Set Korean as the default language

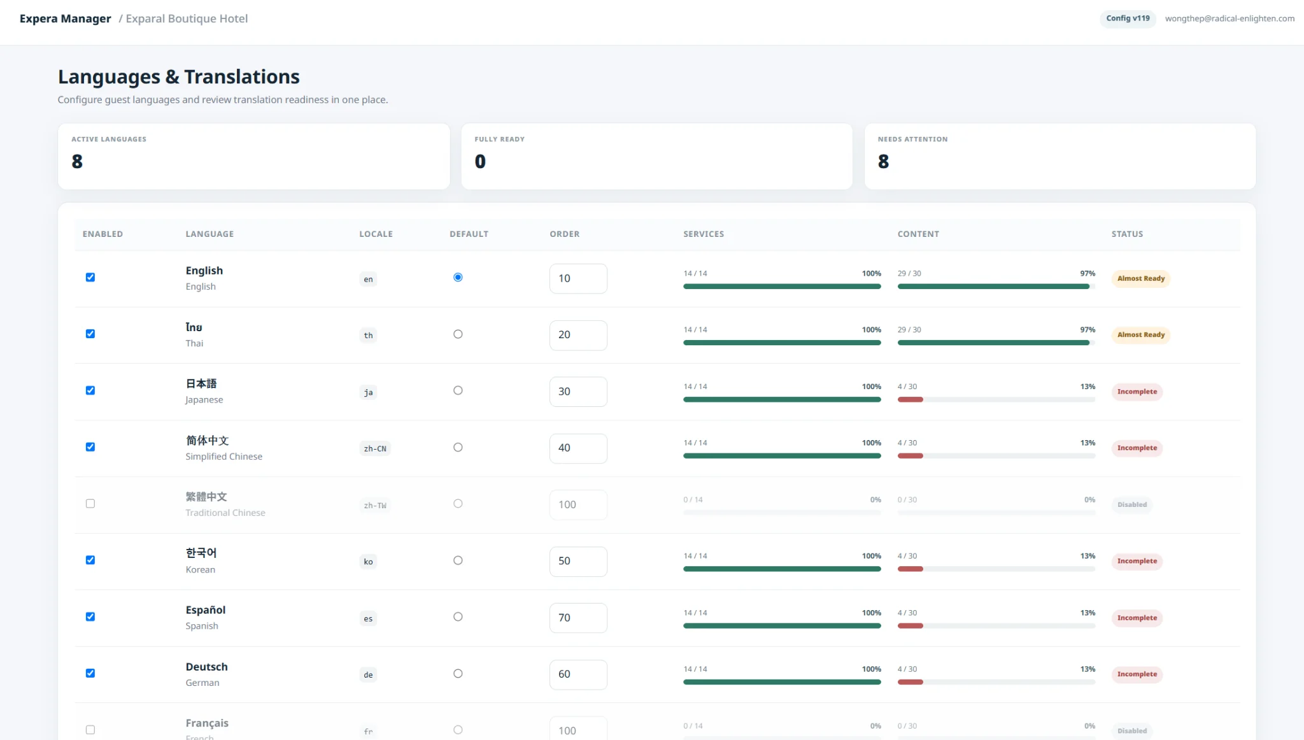(458, 560)
